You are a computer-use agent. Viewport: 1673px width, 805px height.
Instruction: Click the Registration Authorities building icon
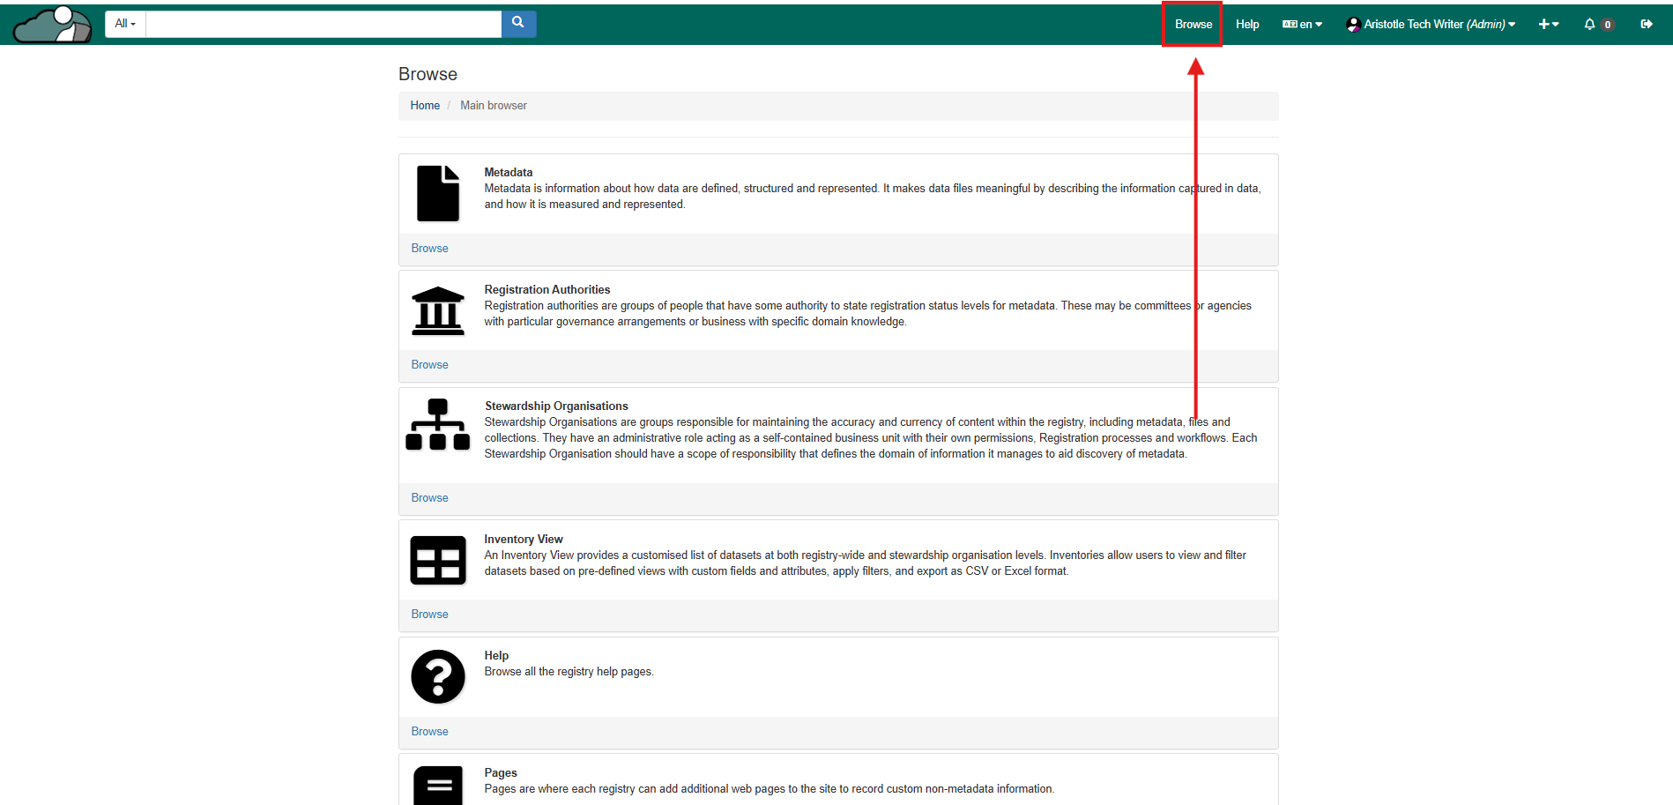[x=438, y=310]
